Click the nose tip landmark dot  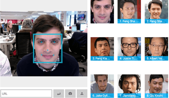point(48,50)
